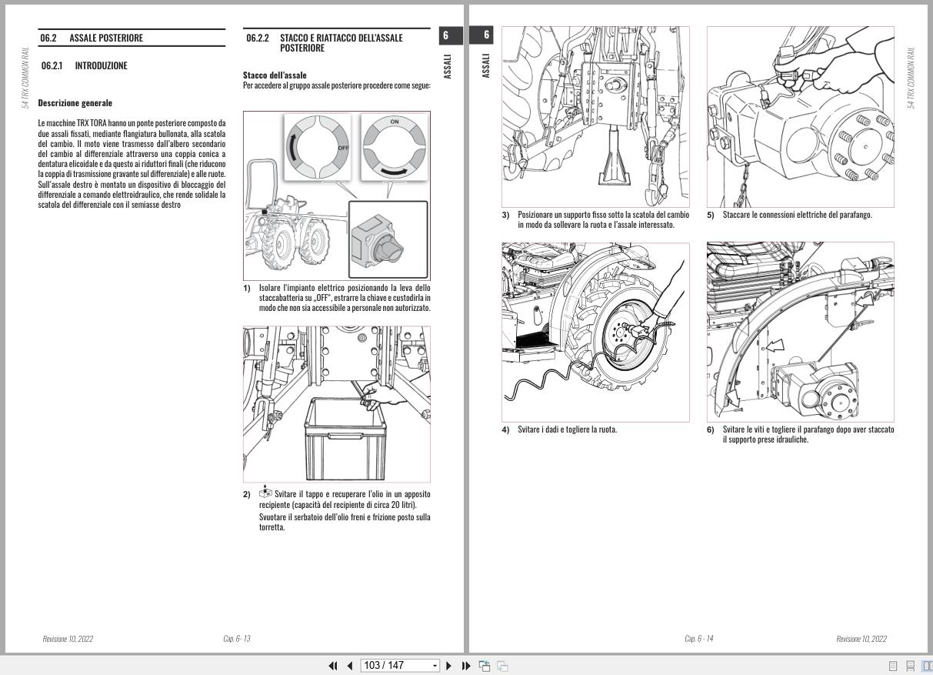Toggle the facing pages view mode
Viewport: 933px width, 675px height.
tap(928, 666)
